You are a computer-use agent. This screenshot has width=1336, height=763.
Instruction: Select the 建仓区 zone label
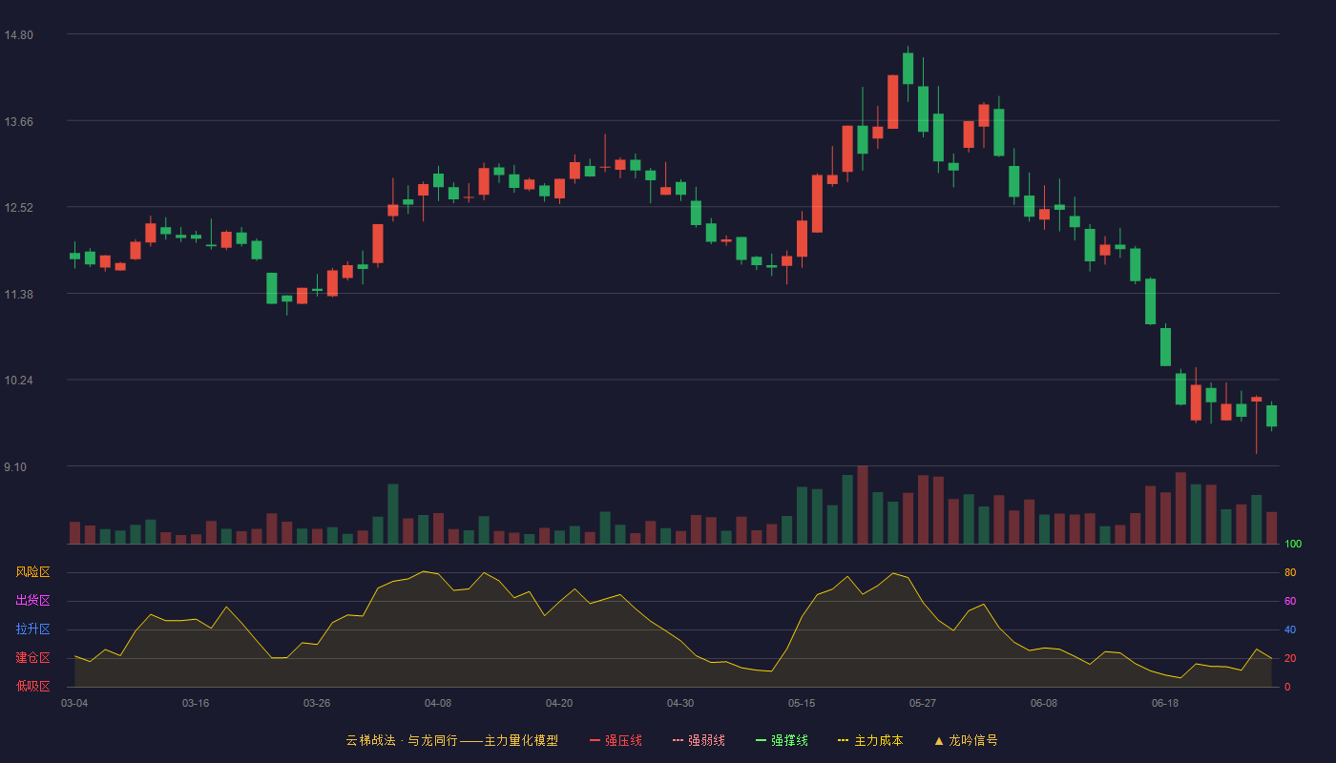point(32,658)
